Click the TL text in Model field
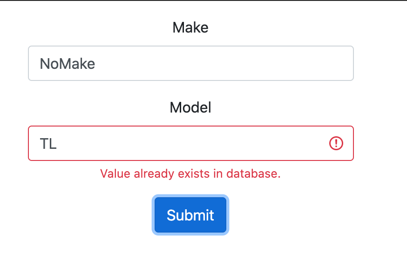 (48, 143)
